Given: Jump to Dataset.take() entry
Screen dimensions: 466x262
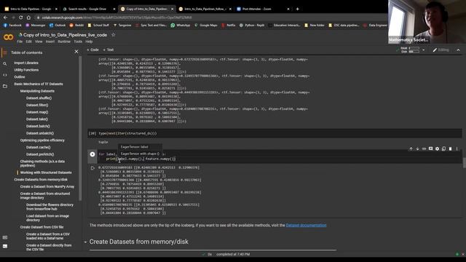Looking at the screenshot, I should click(37, 119).
